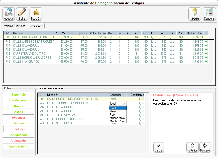Uncheck the checkbox for CALLE JARDIN DE LA DUQUESA

coord(206,42)
